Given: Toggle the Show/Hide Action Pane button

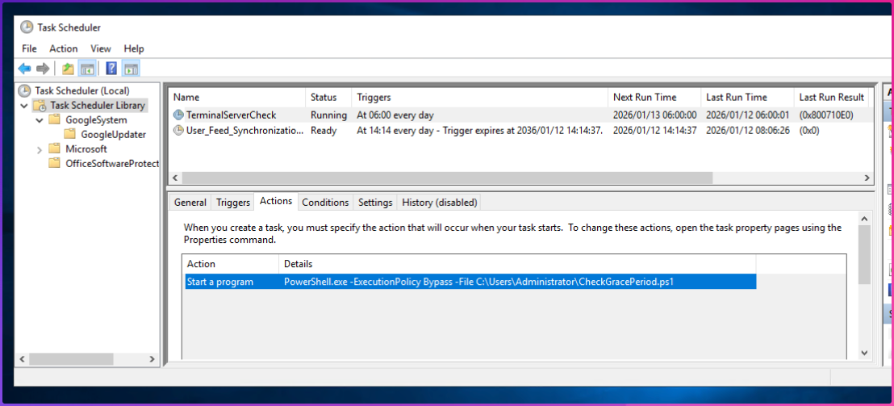Looking at the screenshot, I should (x=132, y=69).
